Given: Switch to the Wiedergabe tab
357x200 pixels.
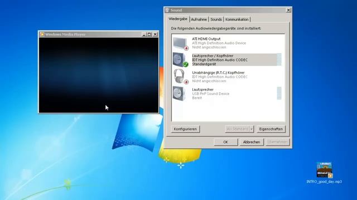Looking at the screenshot, I should click(x=178, y=19).
